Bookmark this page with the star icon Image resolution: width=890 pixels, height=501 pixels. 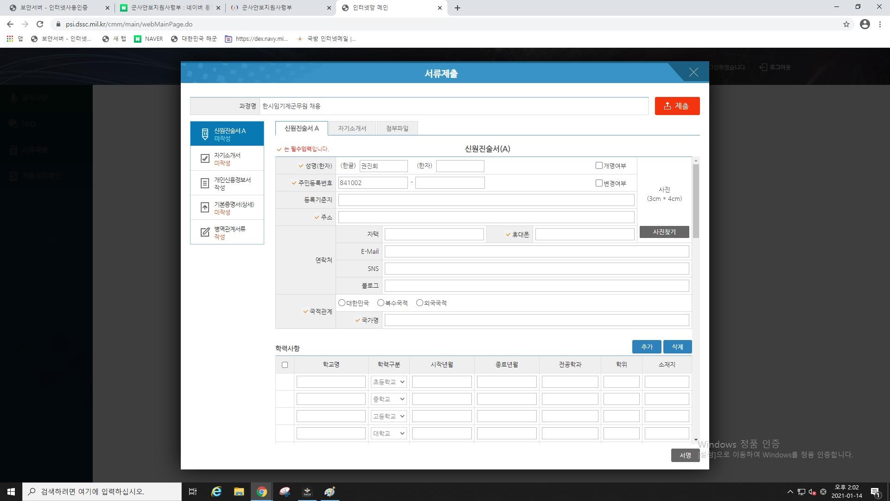(x=846, y=24)
